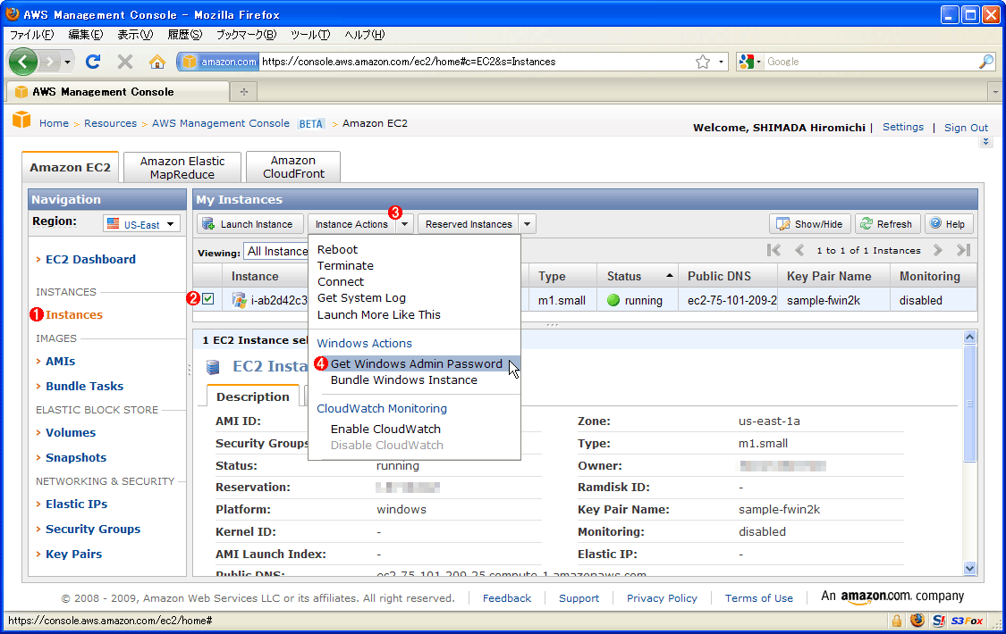This screenshot has width=1006, height=634.
Task: Open the Region US-East dropdown
Action: point(142,224)
